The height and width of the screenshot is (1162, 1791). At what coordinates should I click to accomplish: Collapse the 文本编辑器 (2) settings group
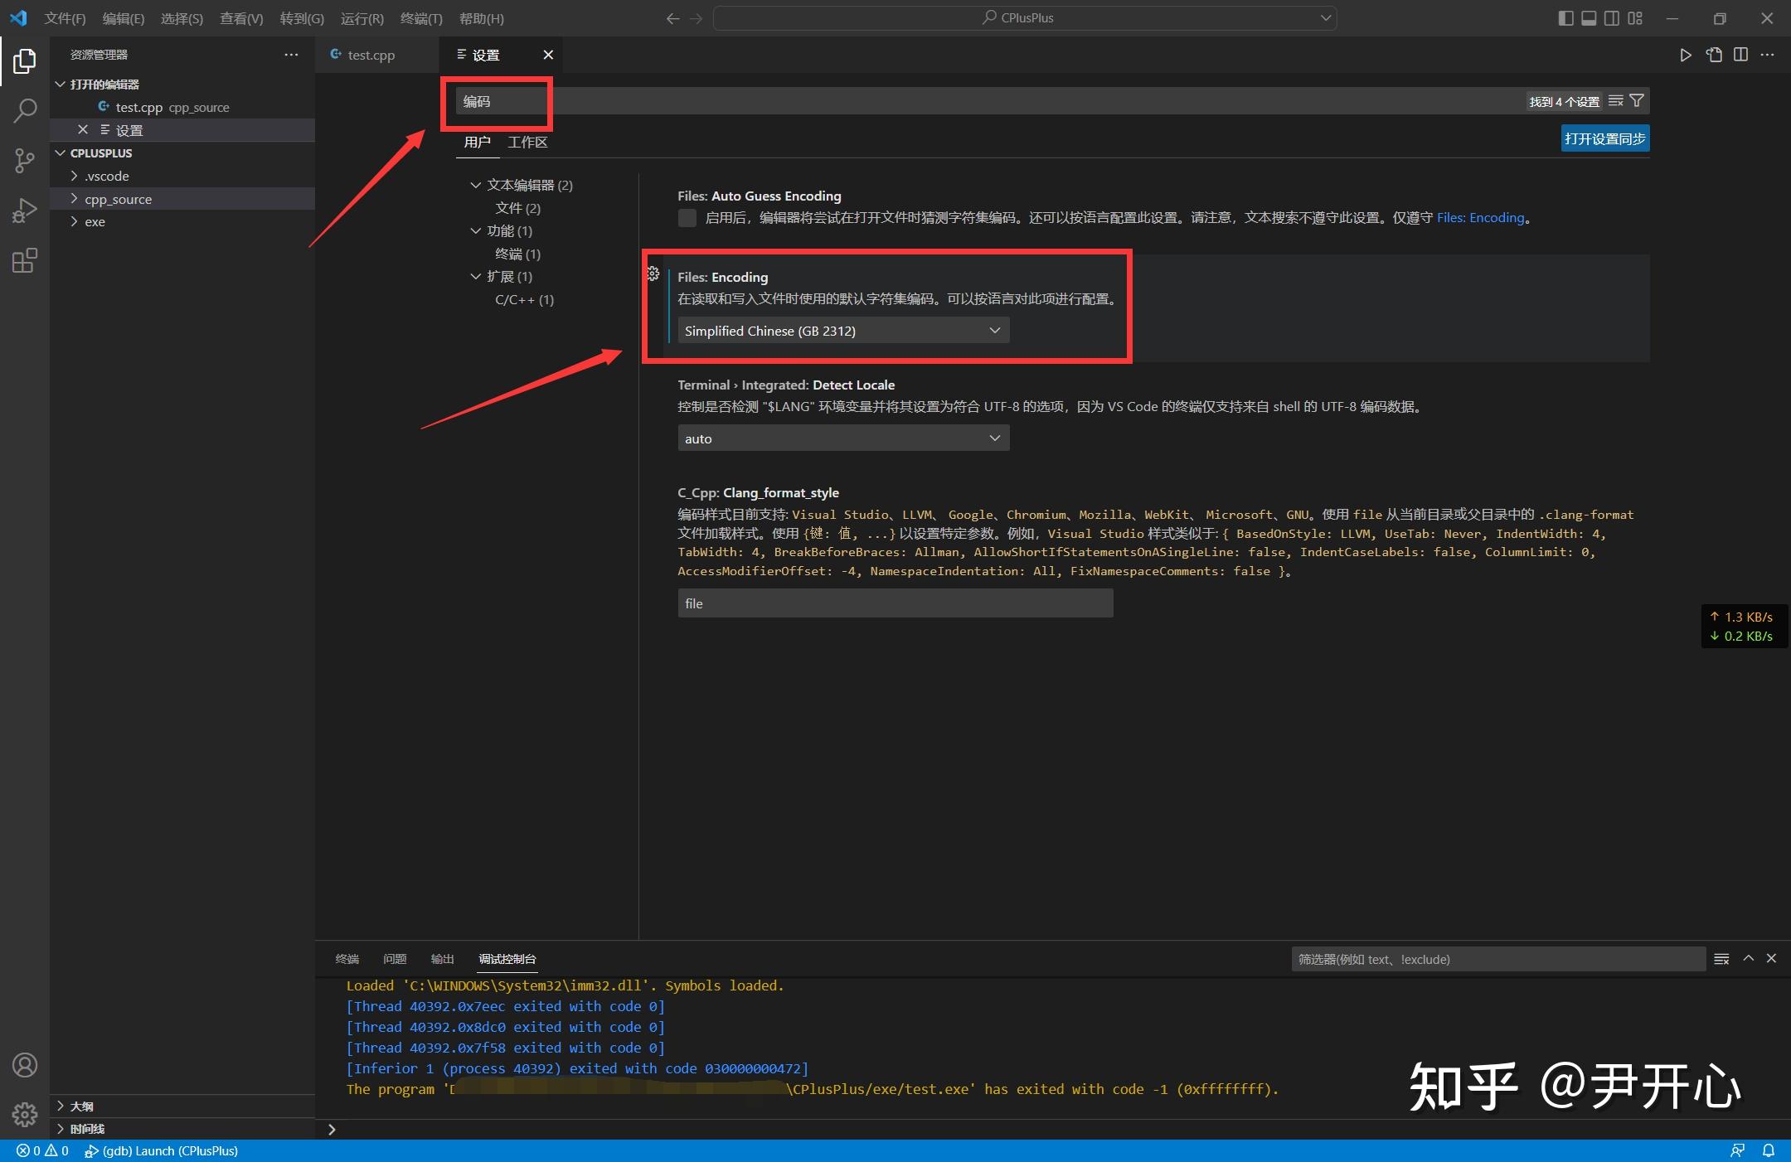476,185
